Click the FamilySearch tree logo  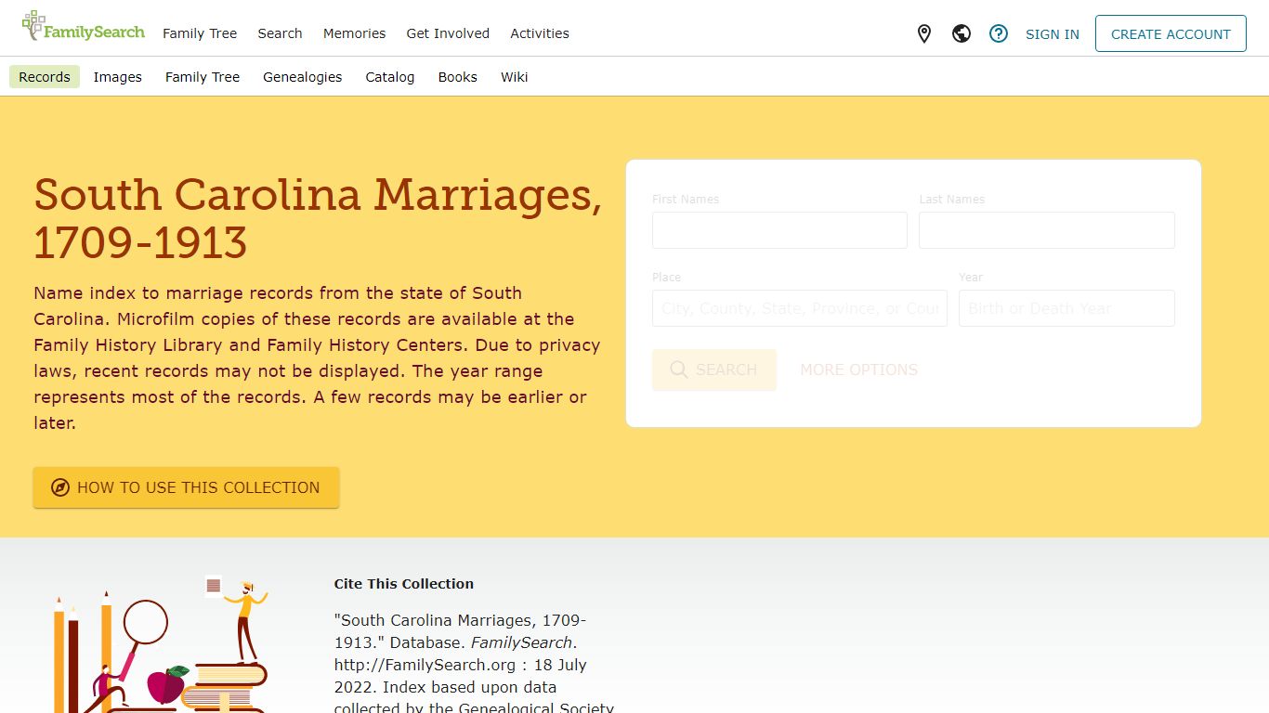[83, 27]
